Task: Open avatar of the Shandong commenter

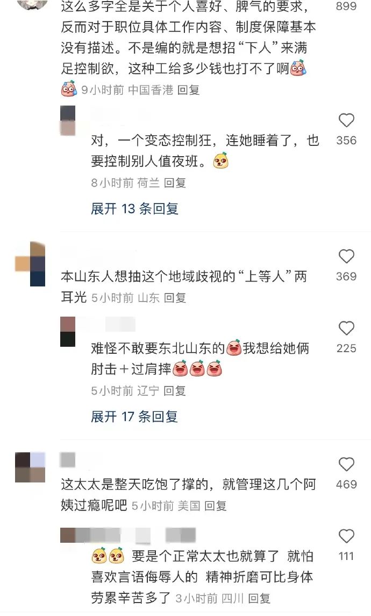Action: point(30,264)
